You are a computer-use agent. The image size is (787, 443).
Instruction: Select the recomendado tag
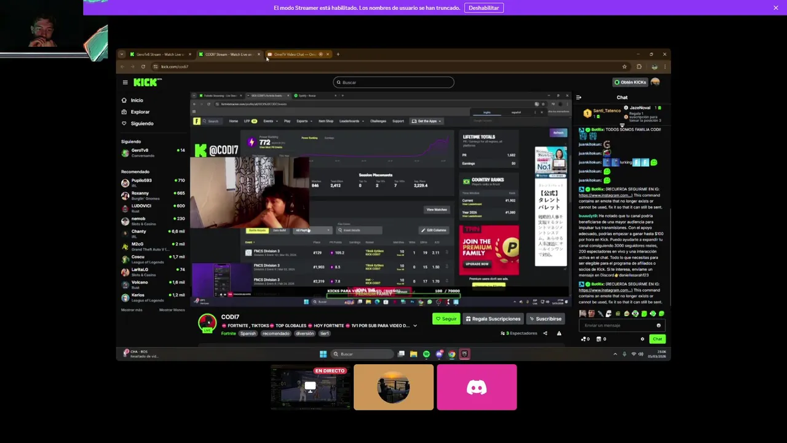(x=275, y=333)
